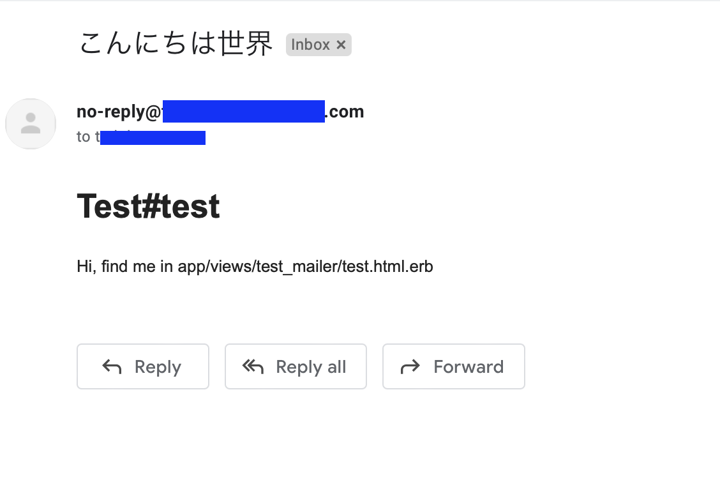Remove the Inbox label via its x icon
This screenshot has width=720, height=489.
[341, 44]
